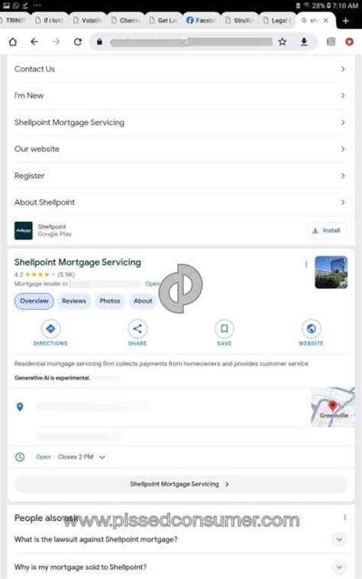The height and width of the screenshot is (579, 362).
Task: Reload the page with refresh icon
Action: point(77,42)
